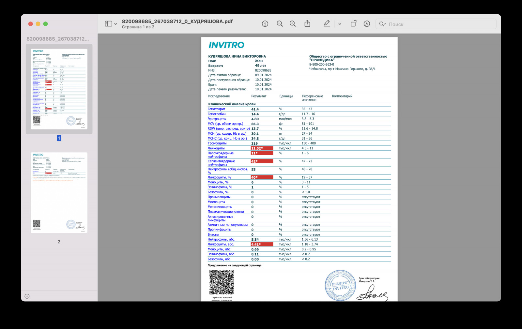Screen dimensions: 522x329
Task: Click the Плазматические клетки row label
Action: click(x=226, y=212)
